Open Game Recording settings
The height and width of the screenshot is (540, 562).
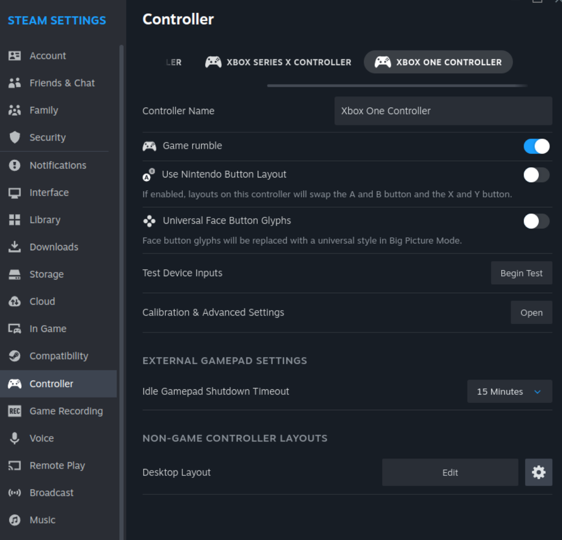pyautogui.click(x=58, y=411)
